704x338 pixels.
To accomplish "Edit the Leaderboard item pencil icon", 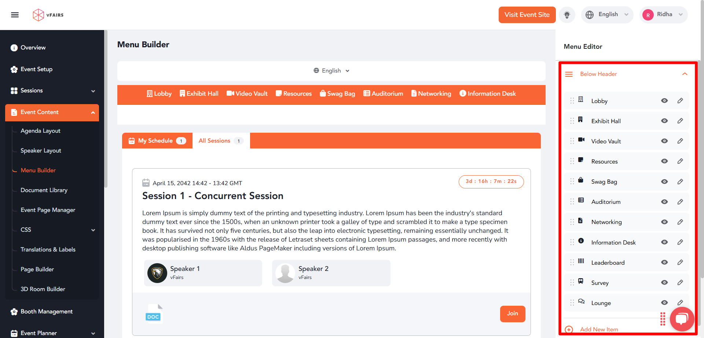I will (680, 262).
